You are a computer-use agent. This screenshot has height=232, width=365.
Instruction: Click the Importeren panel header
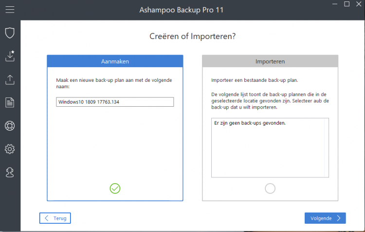pos(270,61)
